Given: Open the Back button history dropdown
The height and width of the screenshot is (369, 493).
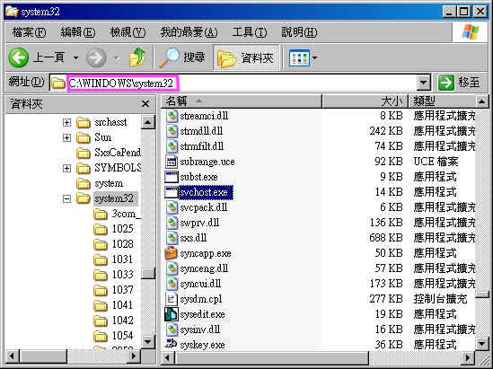Looking at the screenshot, I should click(75, 57).
